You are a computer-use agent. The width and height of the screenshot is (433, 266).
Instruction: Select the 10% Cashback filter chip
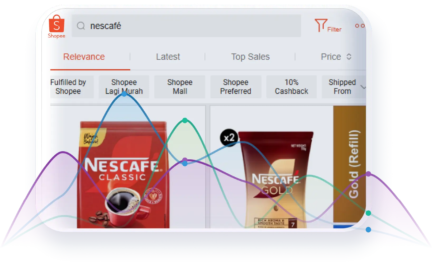click(x=291, y=87)
